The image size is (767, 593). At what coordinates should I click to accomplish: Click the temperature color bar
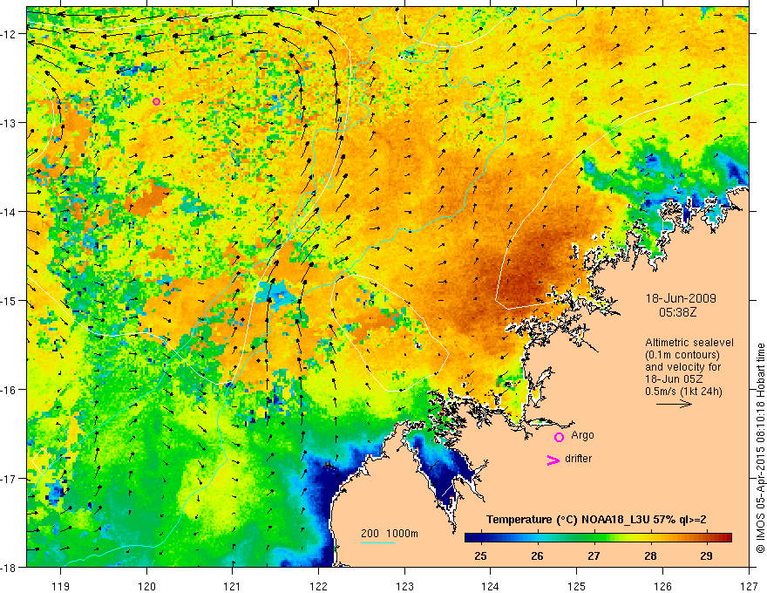click(x=598, y=537)
